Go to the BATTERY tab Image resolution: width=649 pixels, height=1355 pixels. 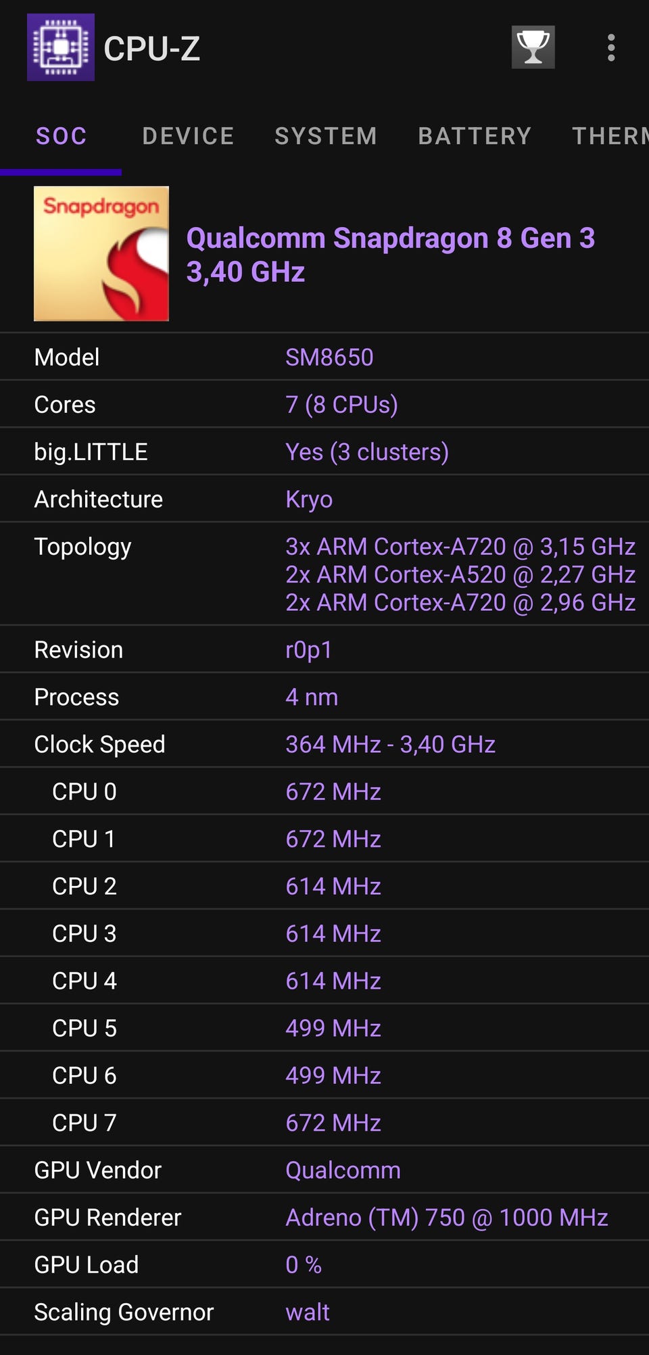tap(475, 136)
